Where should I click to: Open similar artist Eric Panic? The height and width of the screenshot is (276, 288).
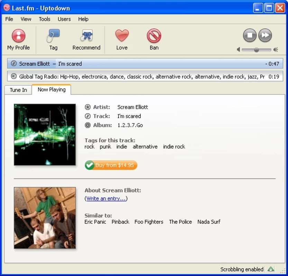tap(95, 222)
